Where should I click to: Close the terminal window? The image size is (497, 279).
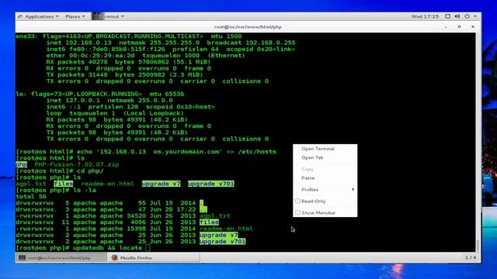473,27
